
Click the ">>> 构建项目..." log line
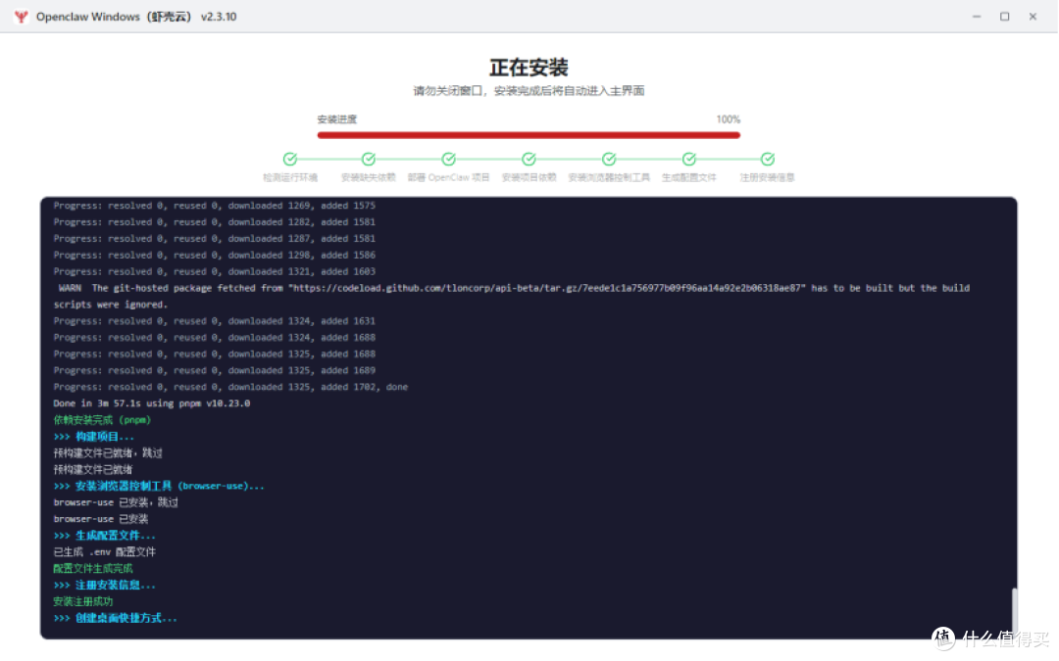tap(94, 437)
